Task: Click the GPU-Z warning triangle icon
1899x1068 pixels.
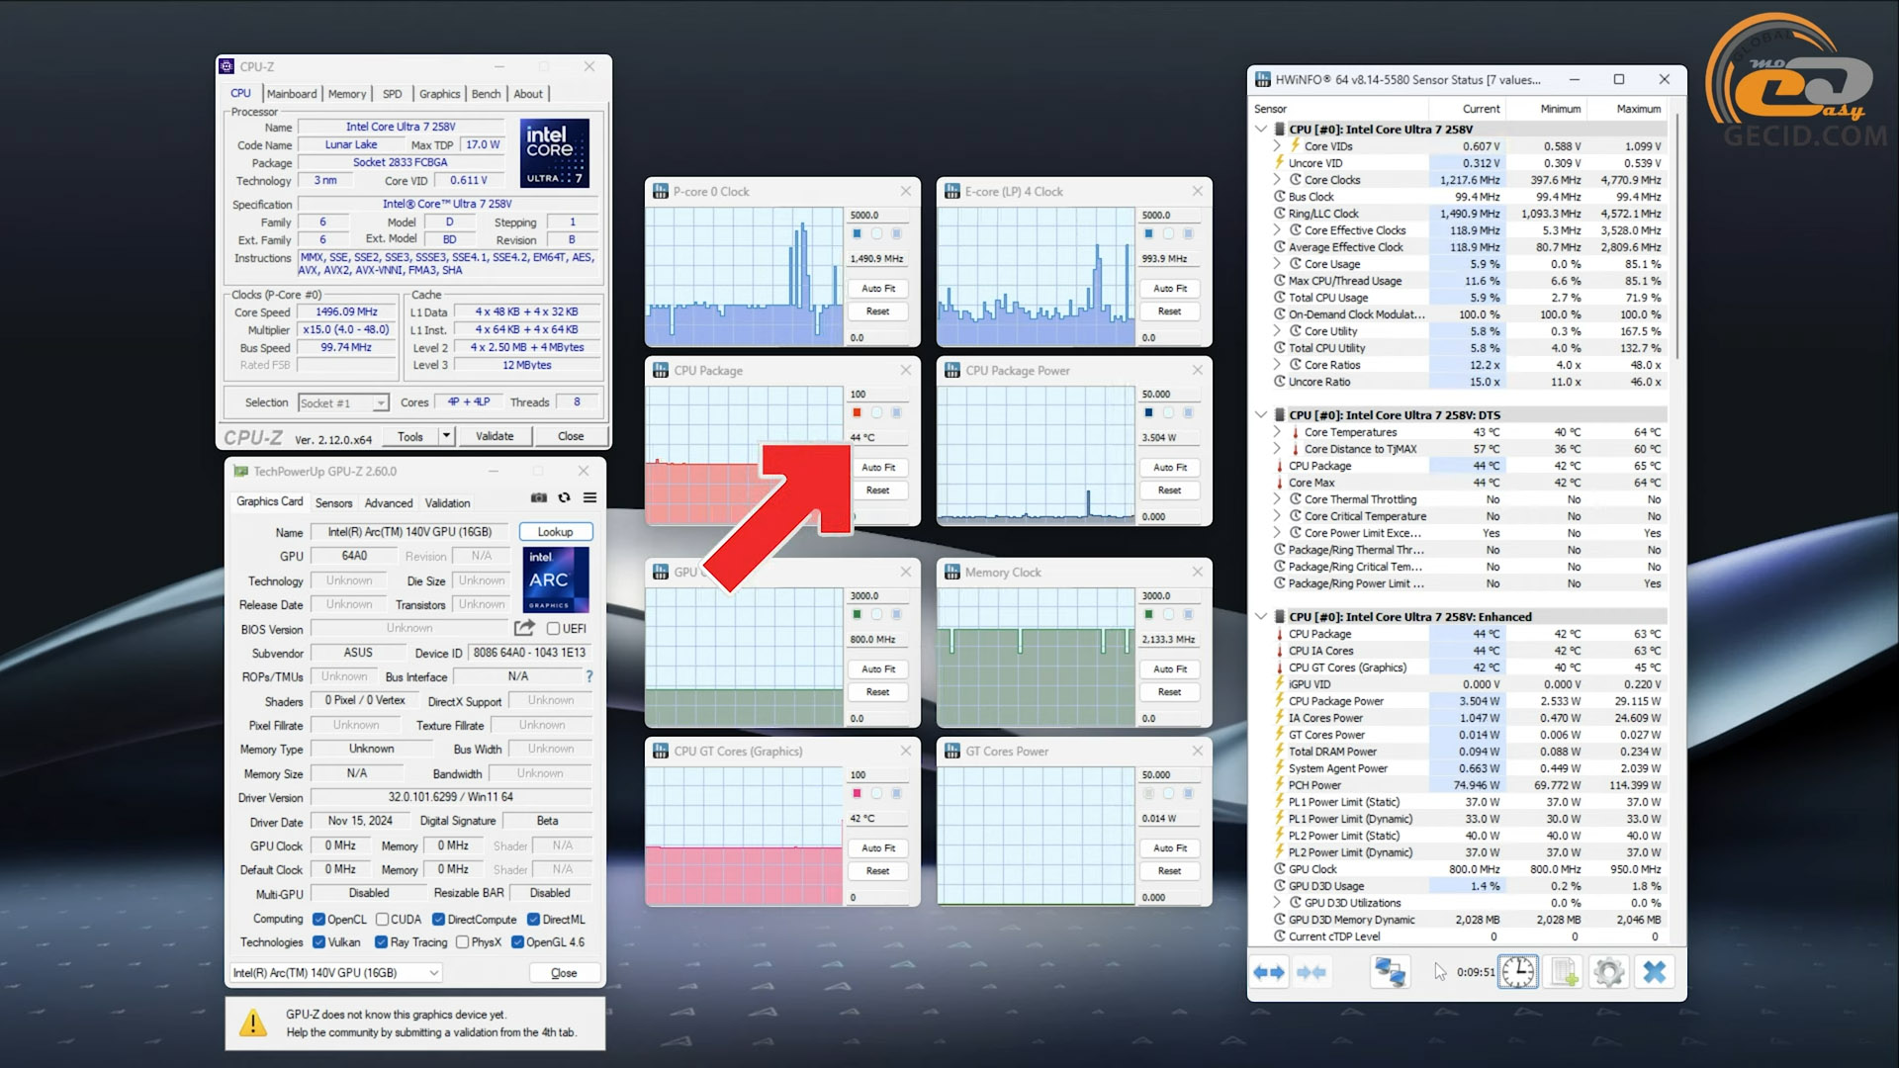Action: pyautogui.click(x=253, y=1023)
